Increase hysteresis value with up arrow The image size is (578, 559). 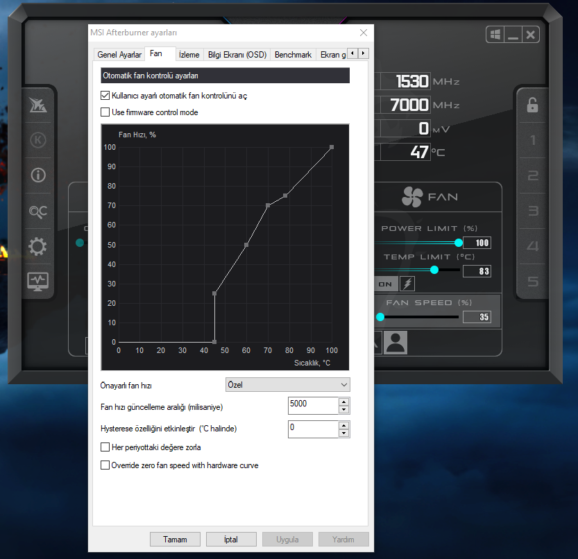point(343,425)
